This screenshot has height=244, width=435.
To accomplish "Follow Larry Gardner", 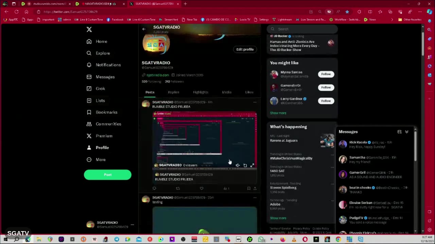I will (326, 101).
